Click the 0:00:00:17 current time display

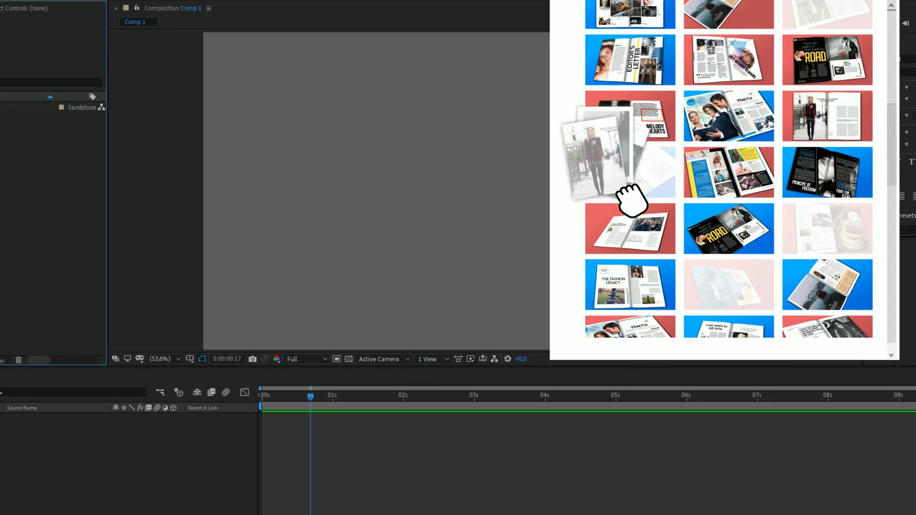[227, 359]
